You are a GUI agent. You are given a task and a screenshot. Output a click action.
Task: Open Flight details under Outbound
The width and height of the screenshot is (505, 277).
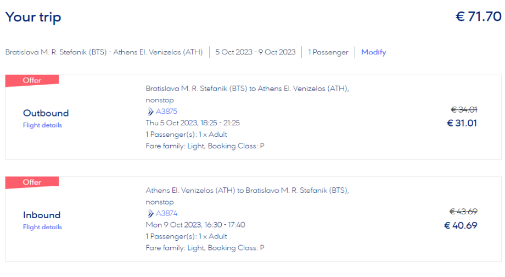(42, 125)
